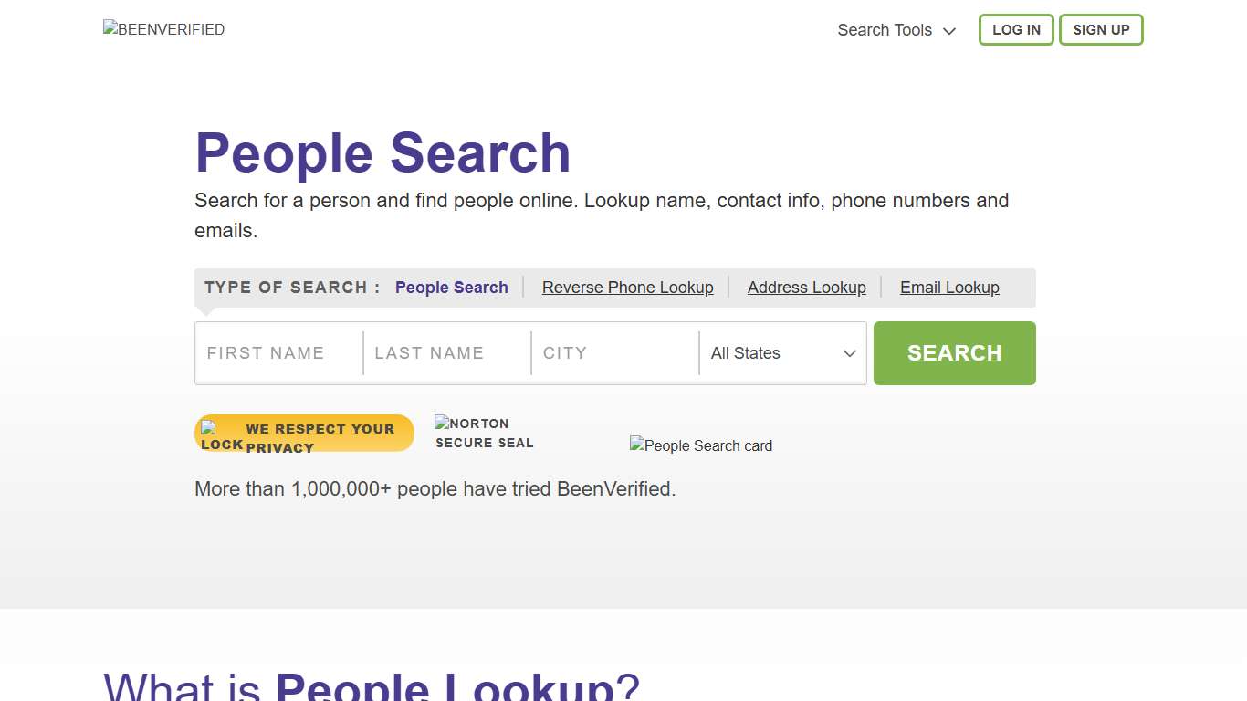Screen dimensions: 1247x701
Task: Click the dropdown arrow on All States
Action: (848, 353)
